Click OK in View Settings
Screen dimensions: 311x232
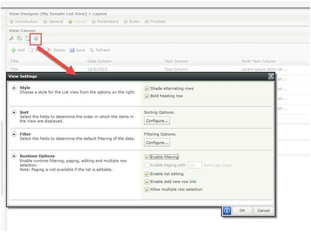242,210
